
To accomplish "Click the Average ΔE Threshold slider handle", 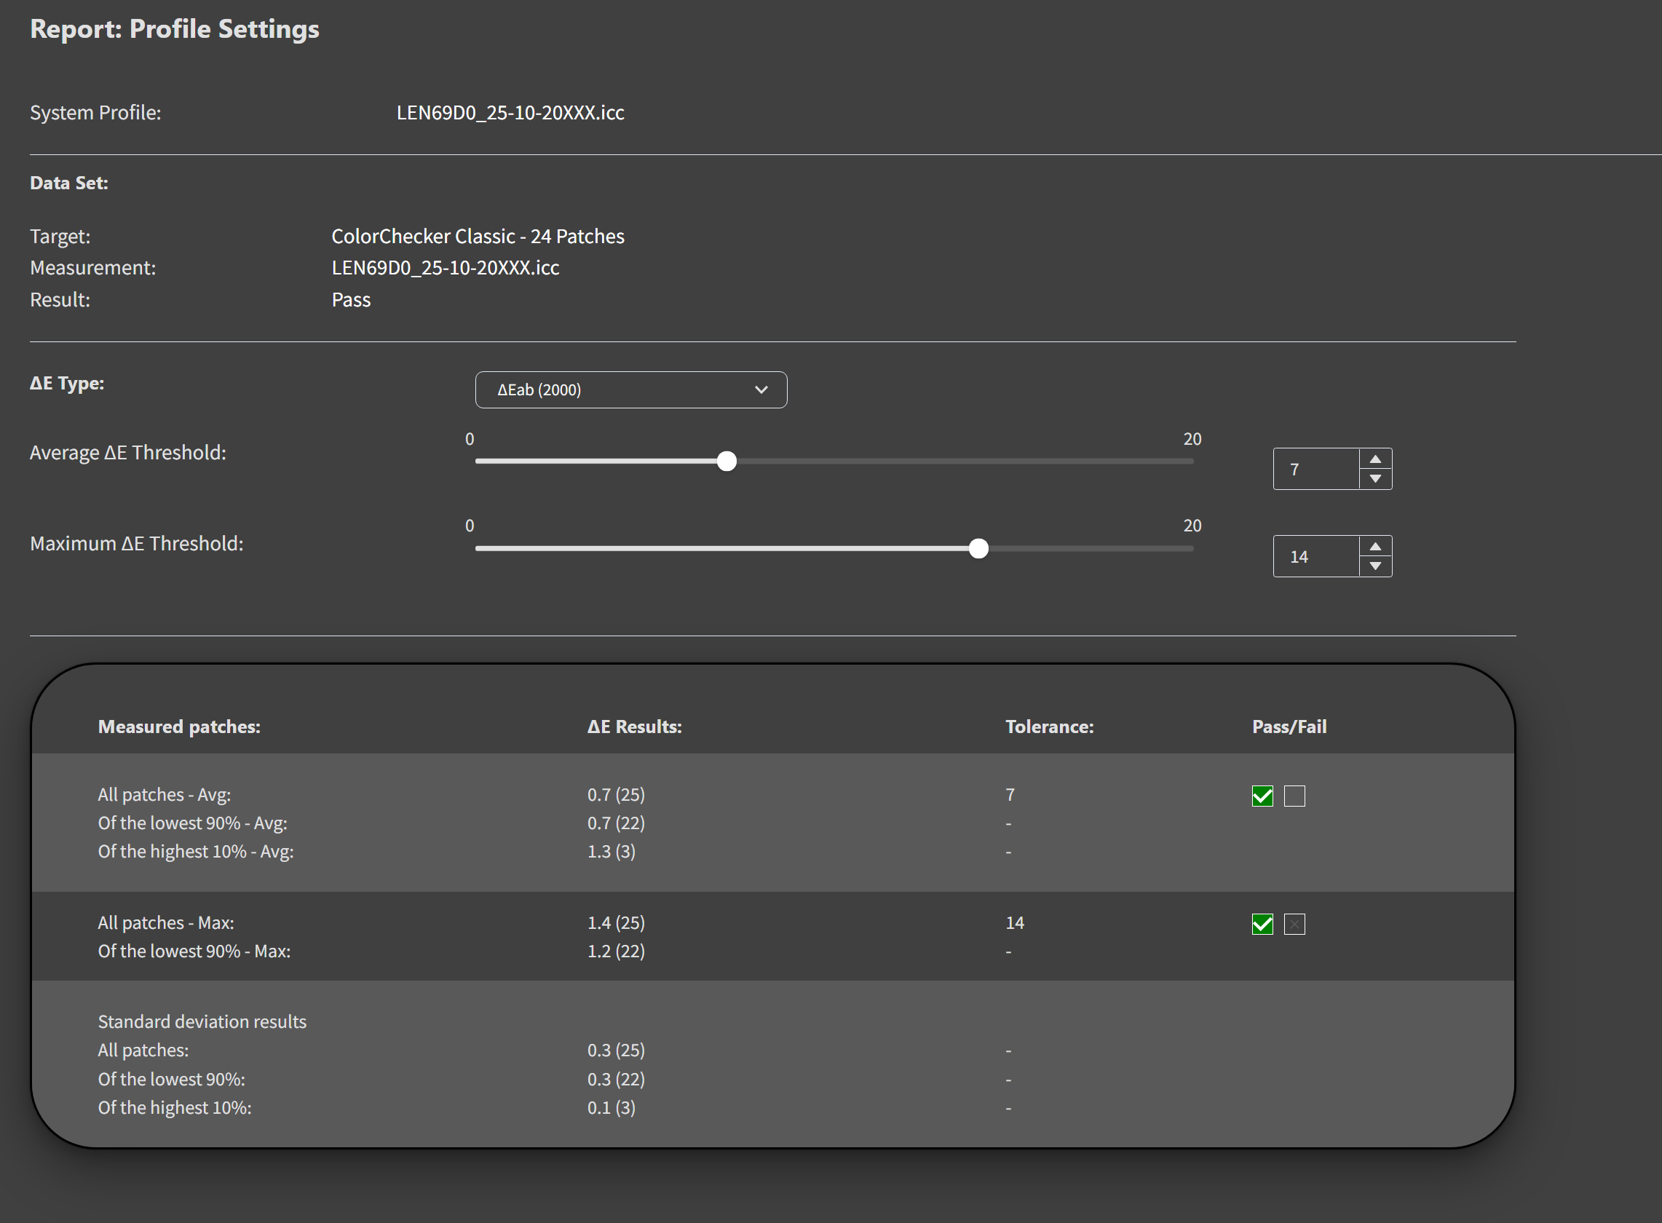I will (727, 462).
